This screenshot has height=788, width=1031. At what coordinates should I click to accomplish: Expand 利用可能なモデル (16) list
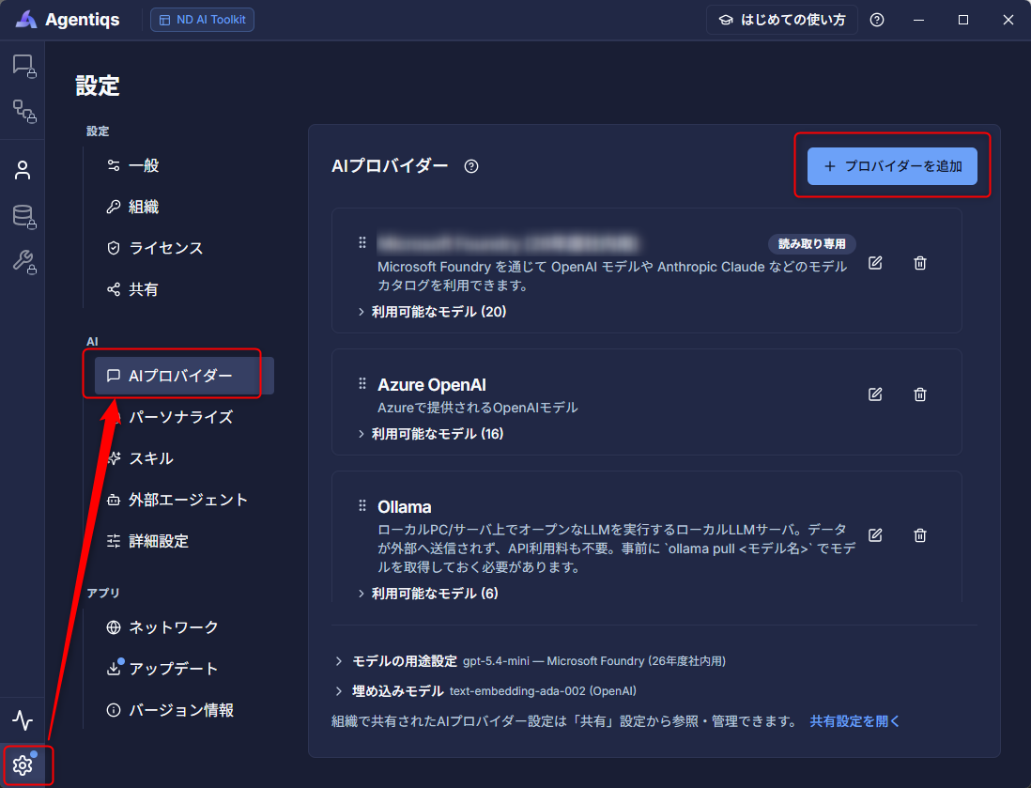[431, 434]
